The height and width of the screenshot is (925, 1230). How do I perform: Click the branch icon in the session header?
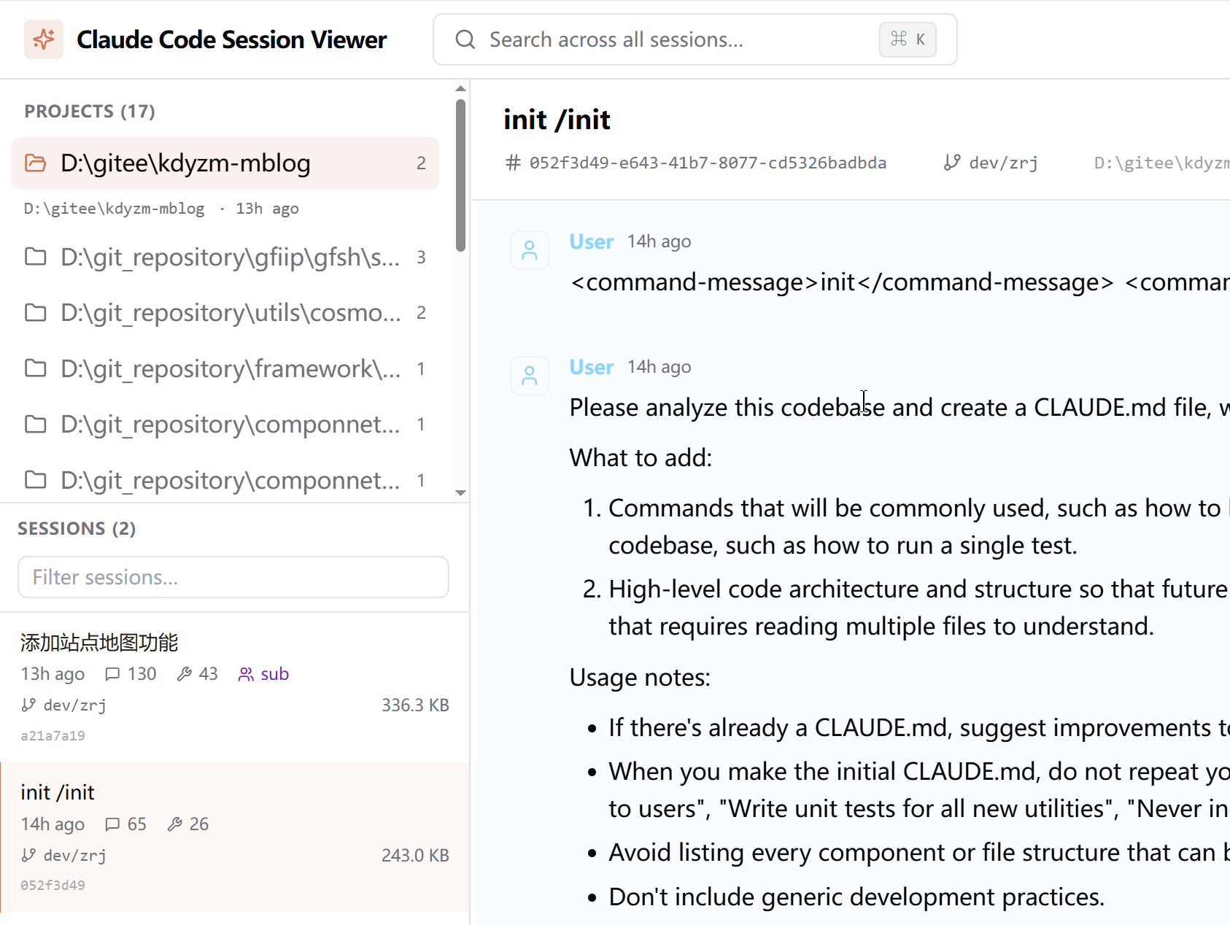[952, 163]
